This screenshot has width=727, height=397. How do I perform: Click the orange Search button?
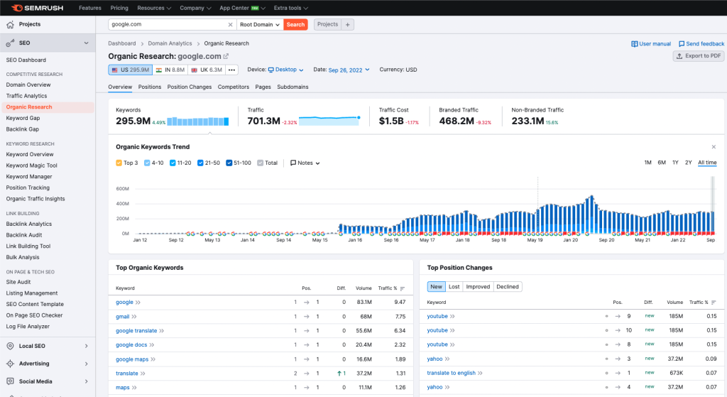[295, 25]
